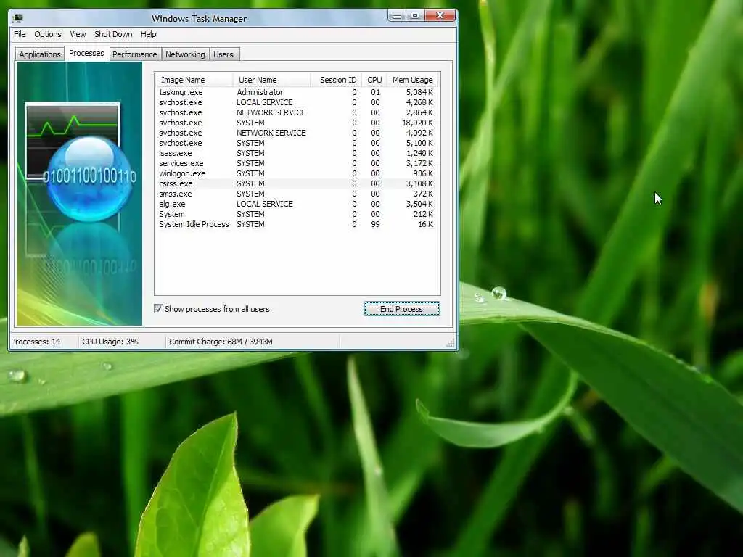Select the taskmgr.exe process row
Image resolution: width=743 pixels, height=557 pixels.
click(297, 92)
